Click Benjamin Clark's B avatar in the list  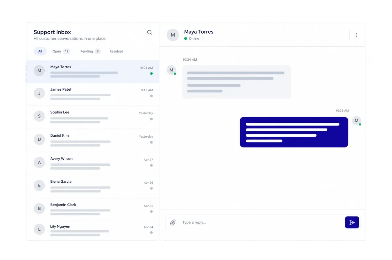(x=39, y=208)
